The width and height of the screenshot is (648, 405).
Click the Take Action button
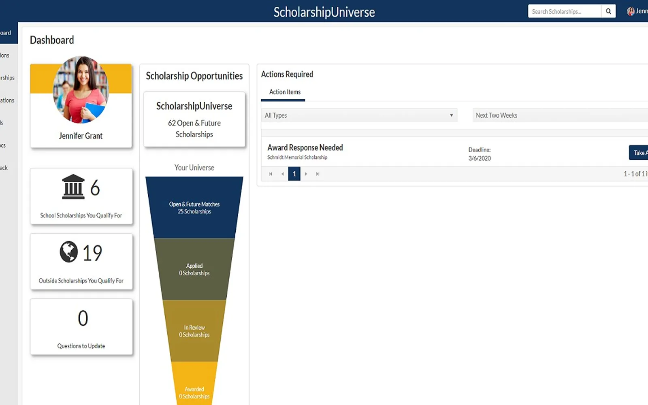tap(639, 153)
